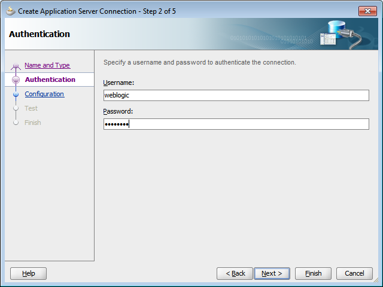383x287 pixels.
Task: Click the Finish step bullet icon
Action: [x=16, y=123]
